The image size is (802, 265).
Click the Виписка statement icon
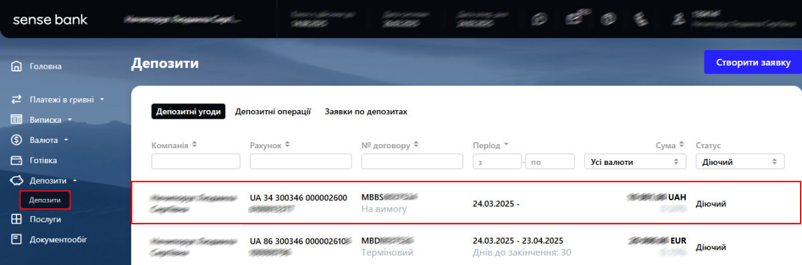coord(17,119)
